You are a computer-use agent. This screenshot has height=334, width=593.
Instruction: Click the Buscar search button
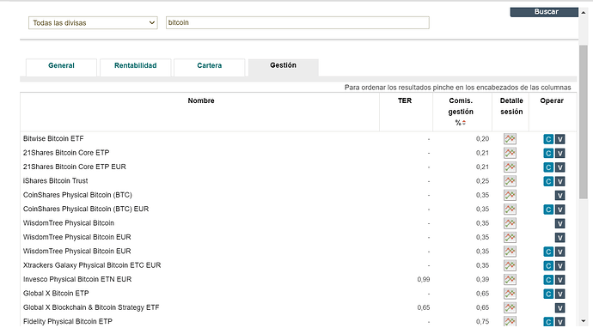pos(544,12)
